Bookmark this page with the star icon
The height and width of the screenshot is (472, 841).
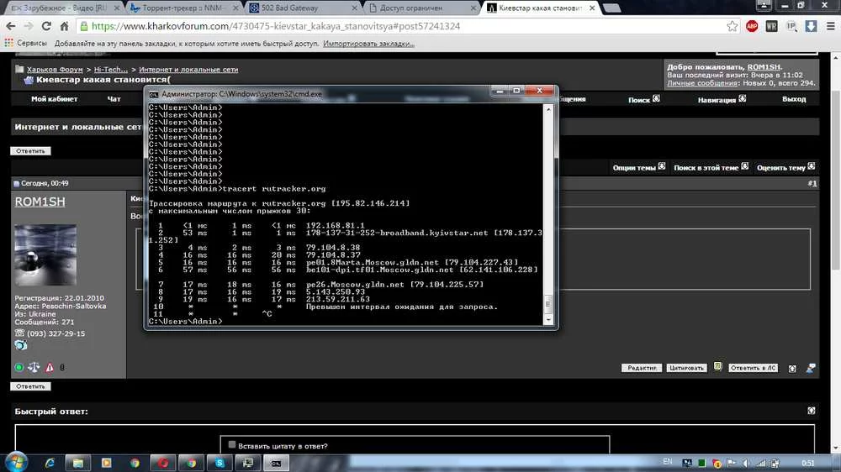(x=733, y=26)
